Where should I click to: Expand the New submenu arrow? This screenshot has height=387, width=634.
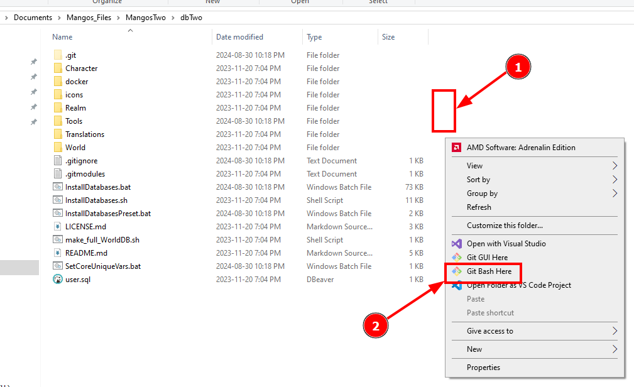coord(615,349)
